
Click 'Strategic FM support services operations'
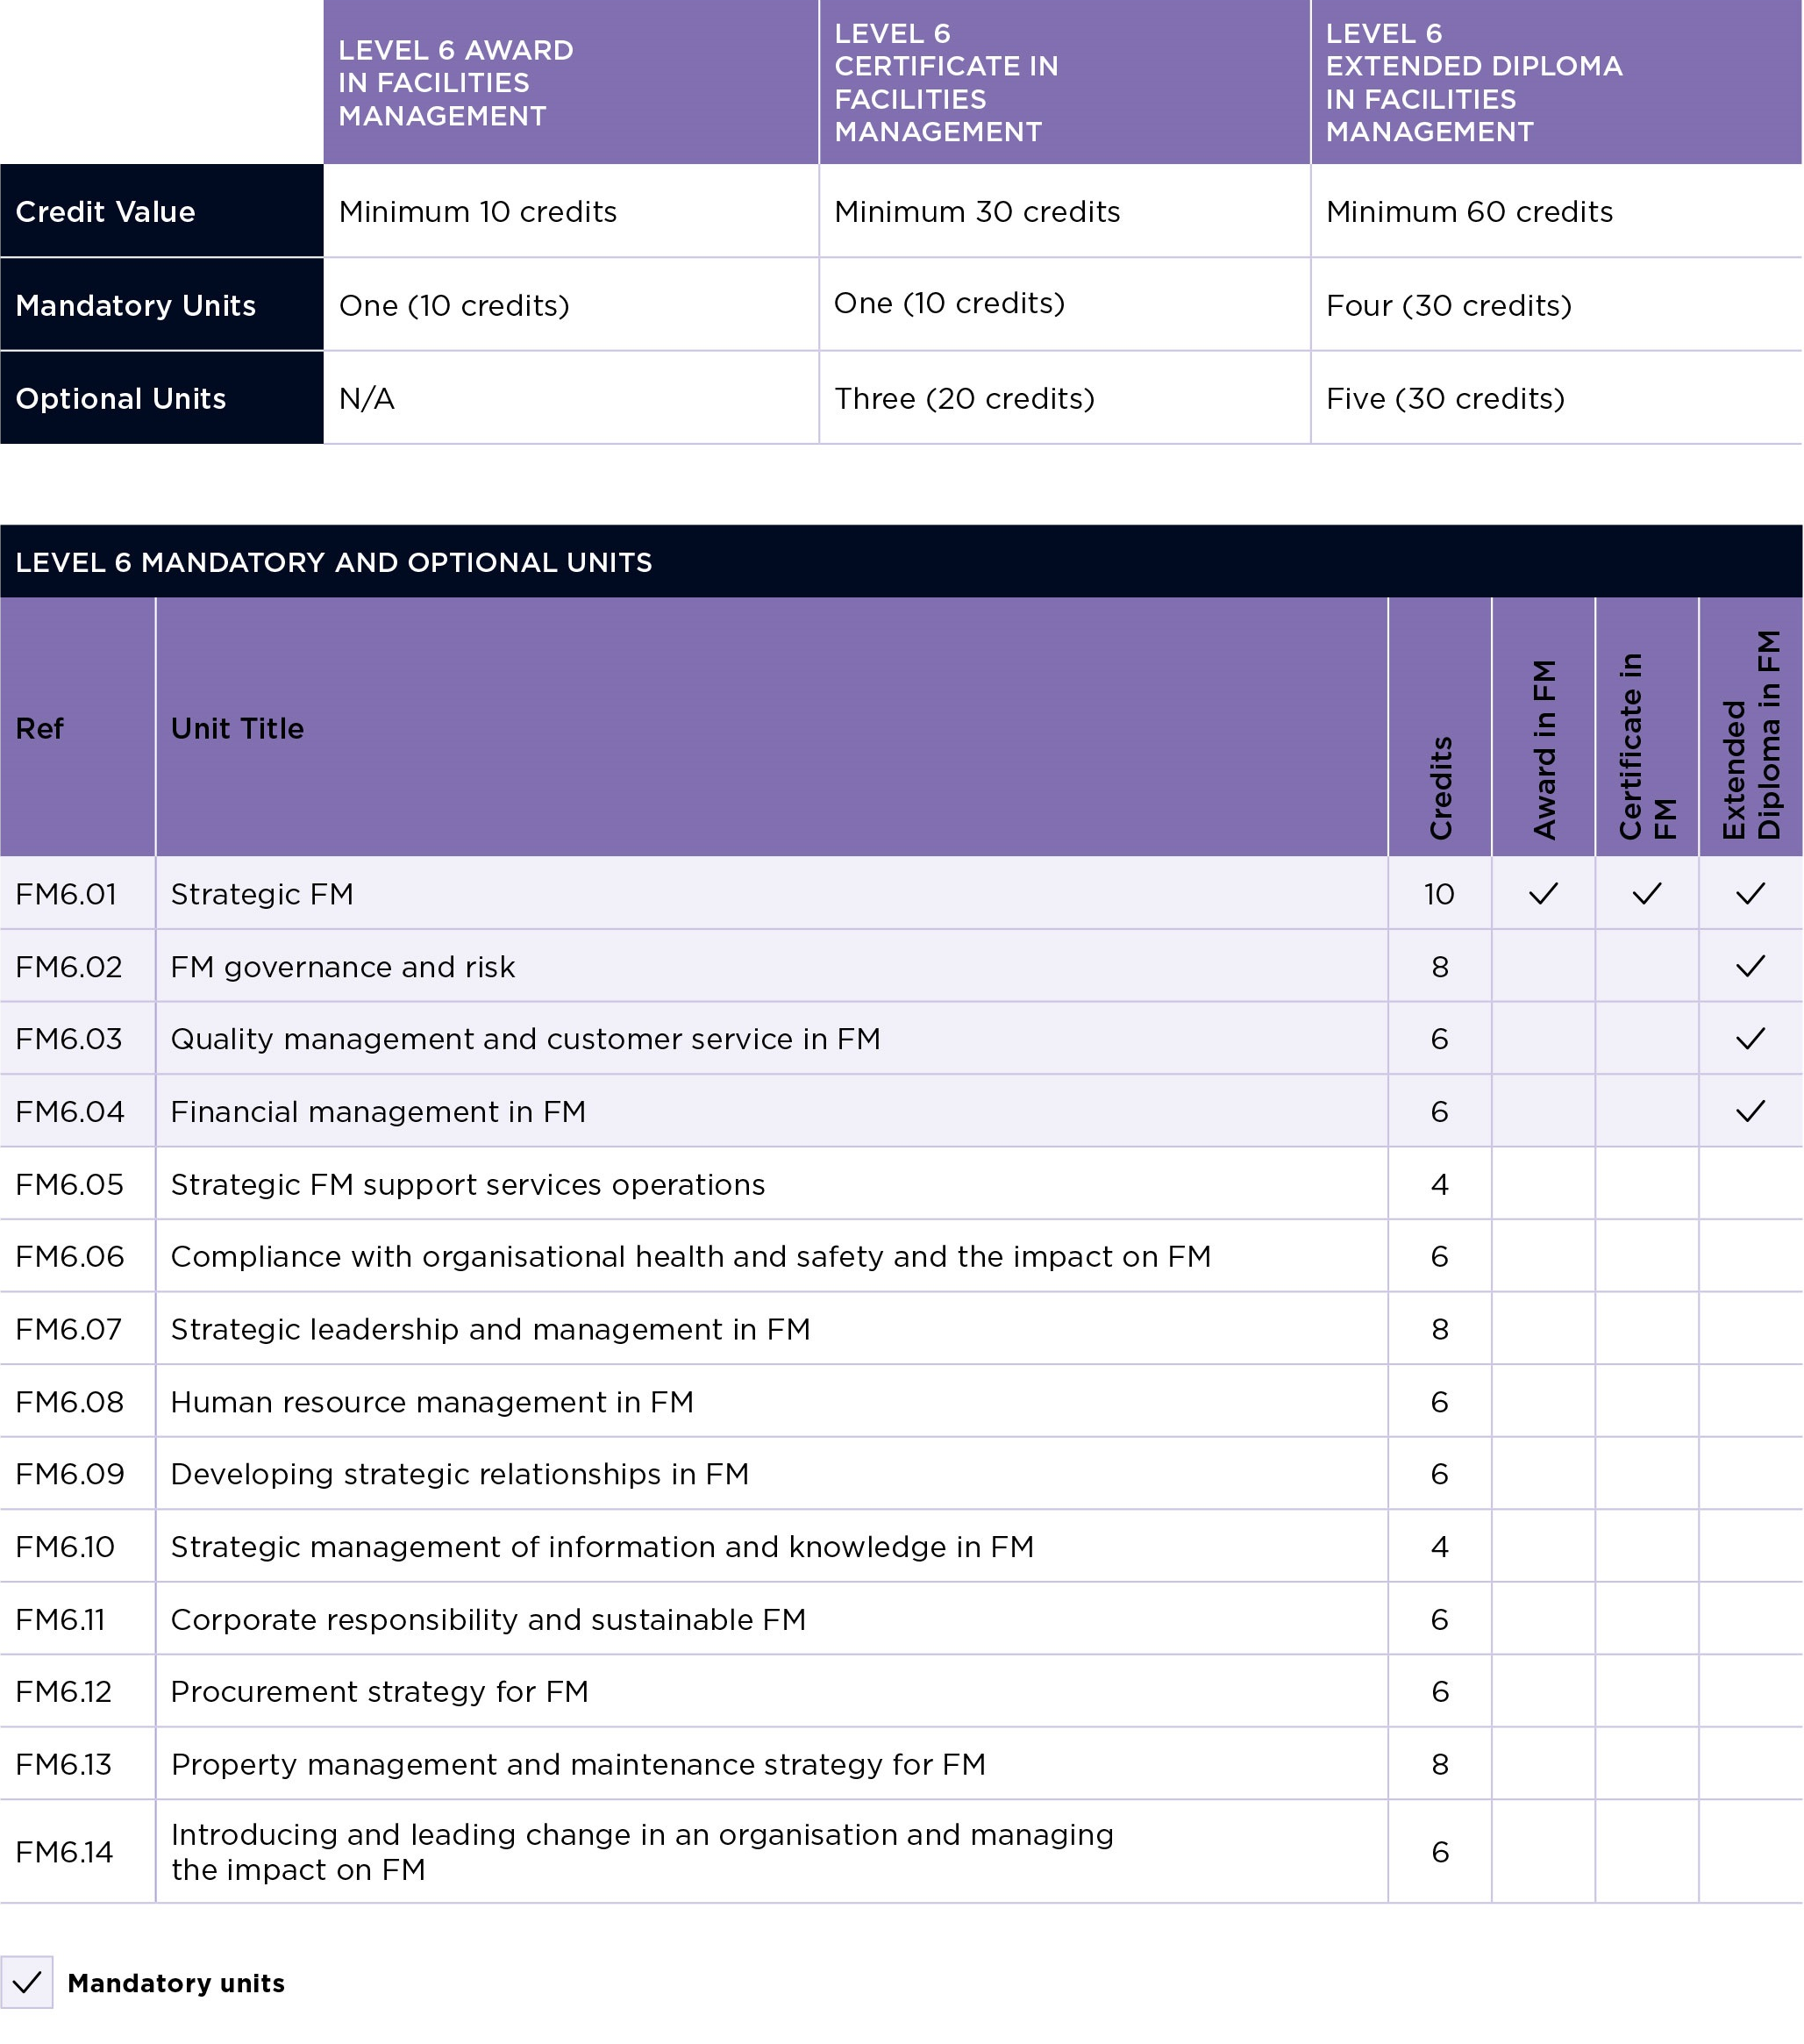467,1184
